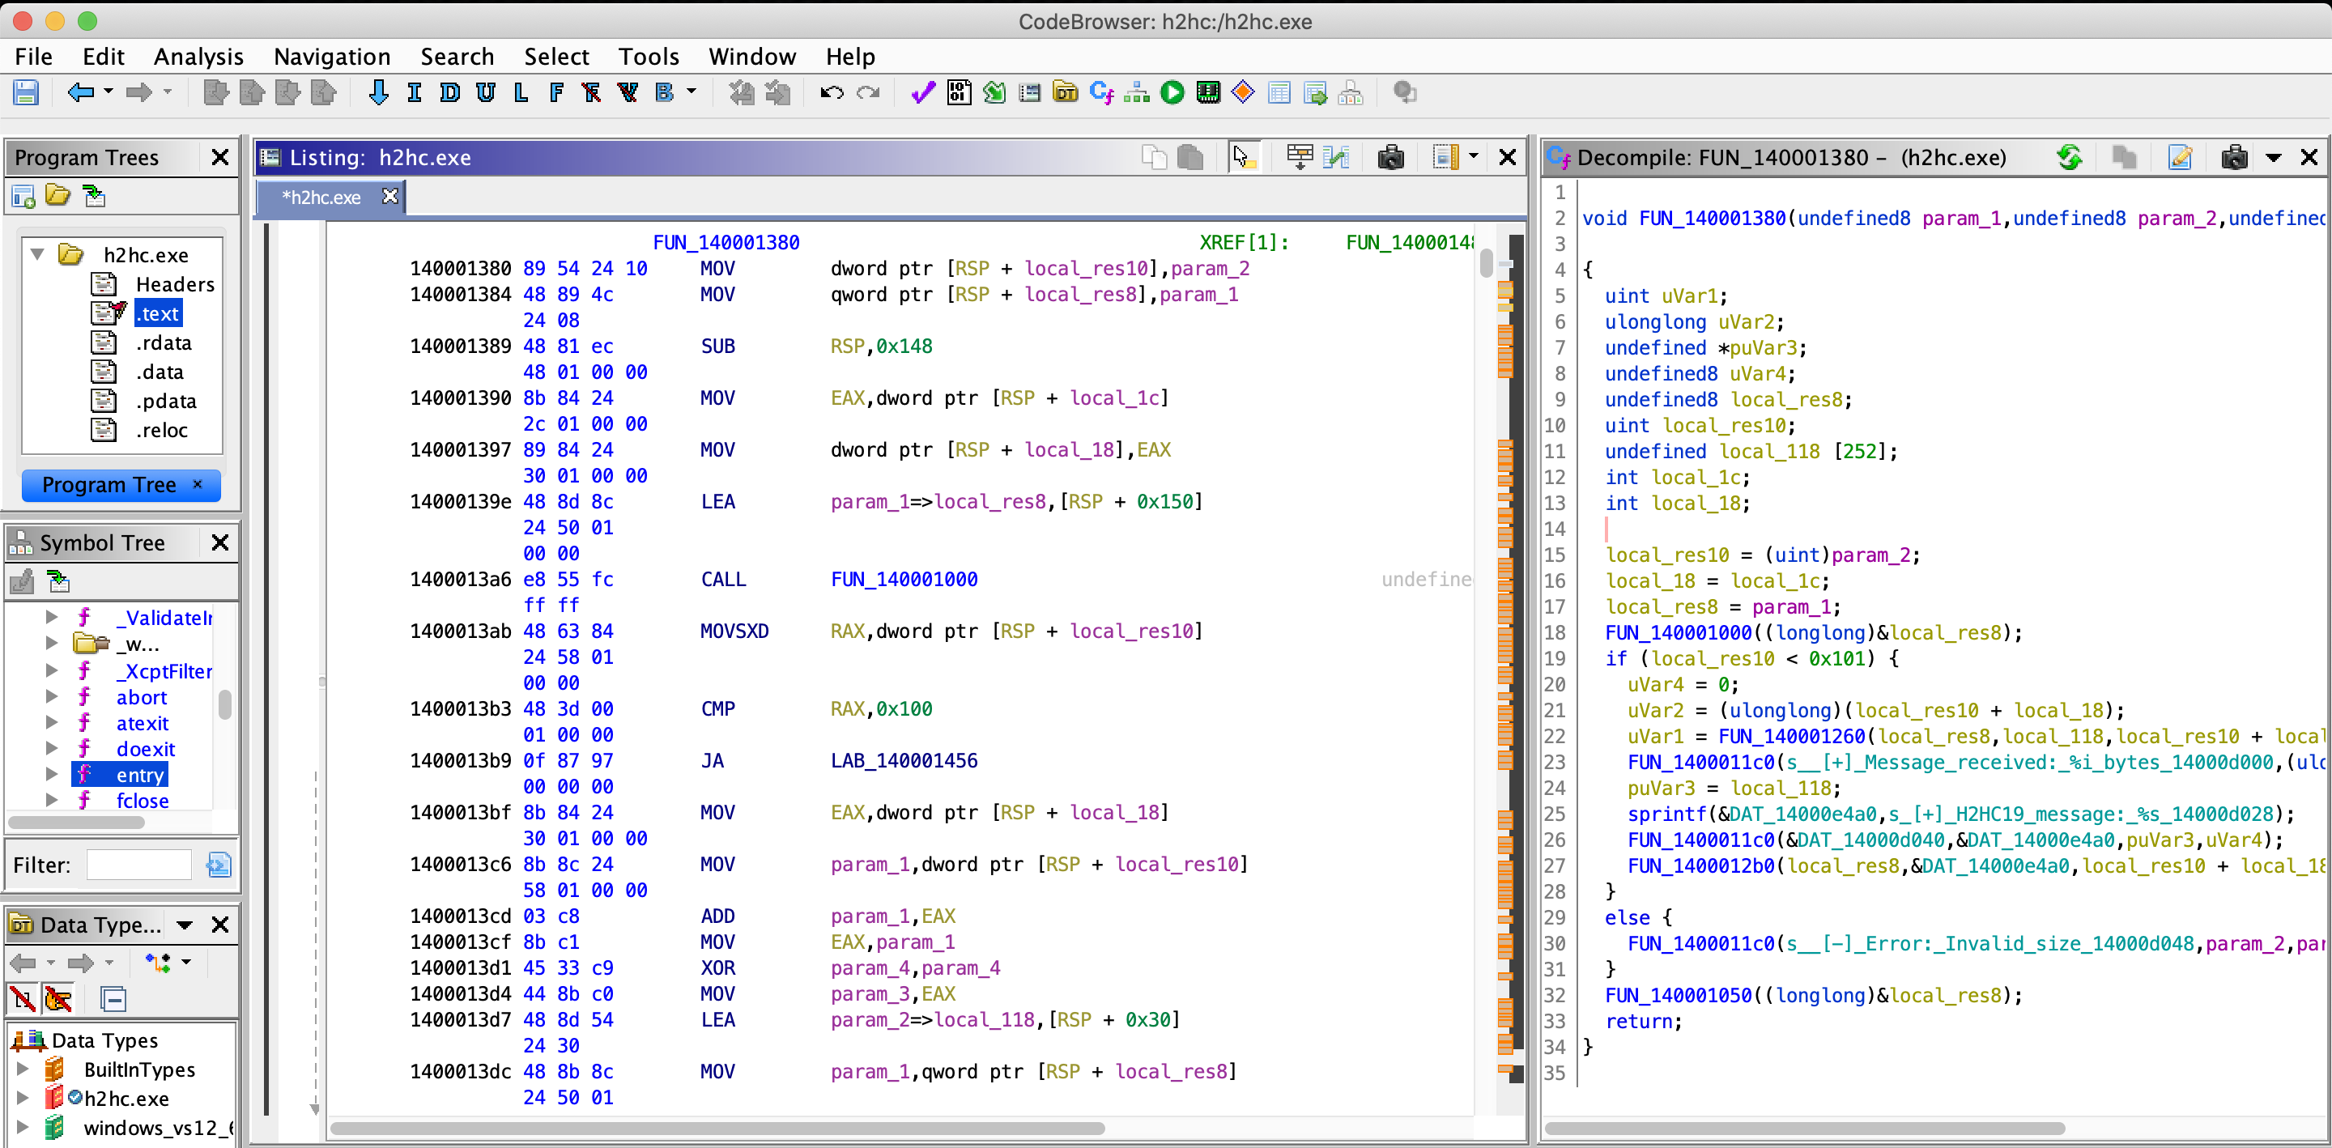Toggle navigation by Function (F) icon
2332x1148 pixels.
[555, 92]
